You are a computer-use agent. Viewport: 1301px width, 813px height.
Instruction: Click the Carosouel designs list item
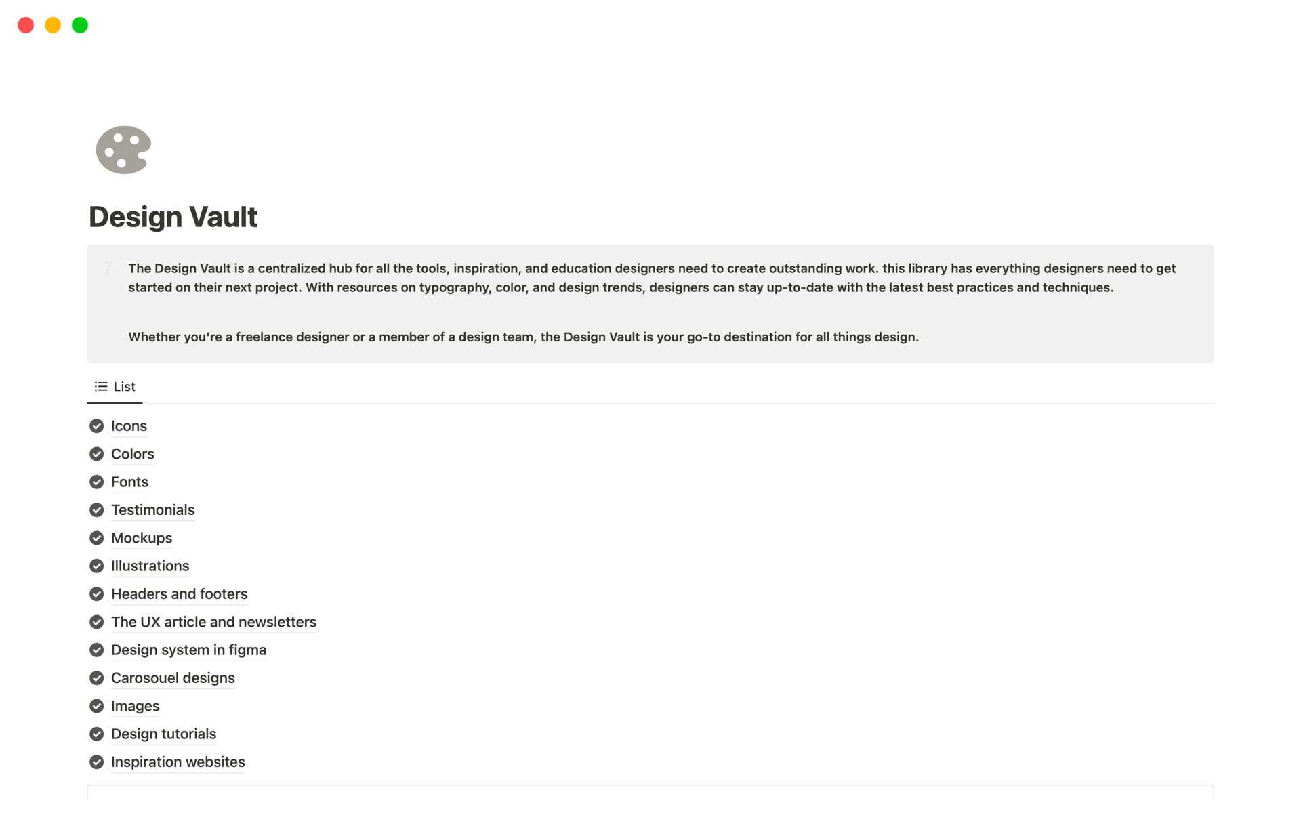point(172,677)
